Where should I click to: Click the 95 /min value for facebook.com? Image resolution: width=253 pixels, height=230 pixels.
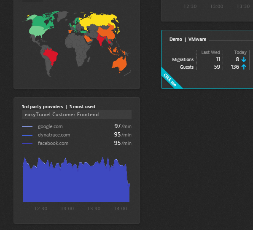[x=123, y=143]
